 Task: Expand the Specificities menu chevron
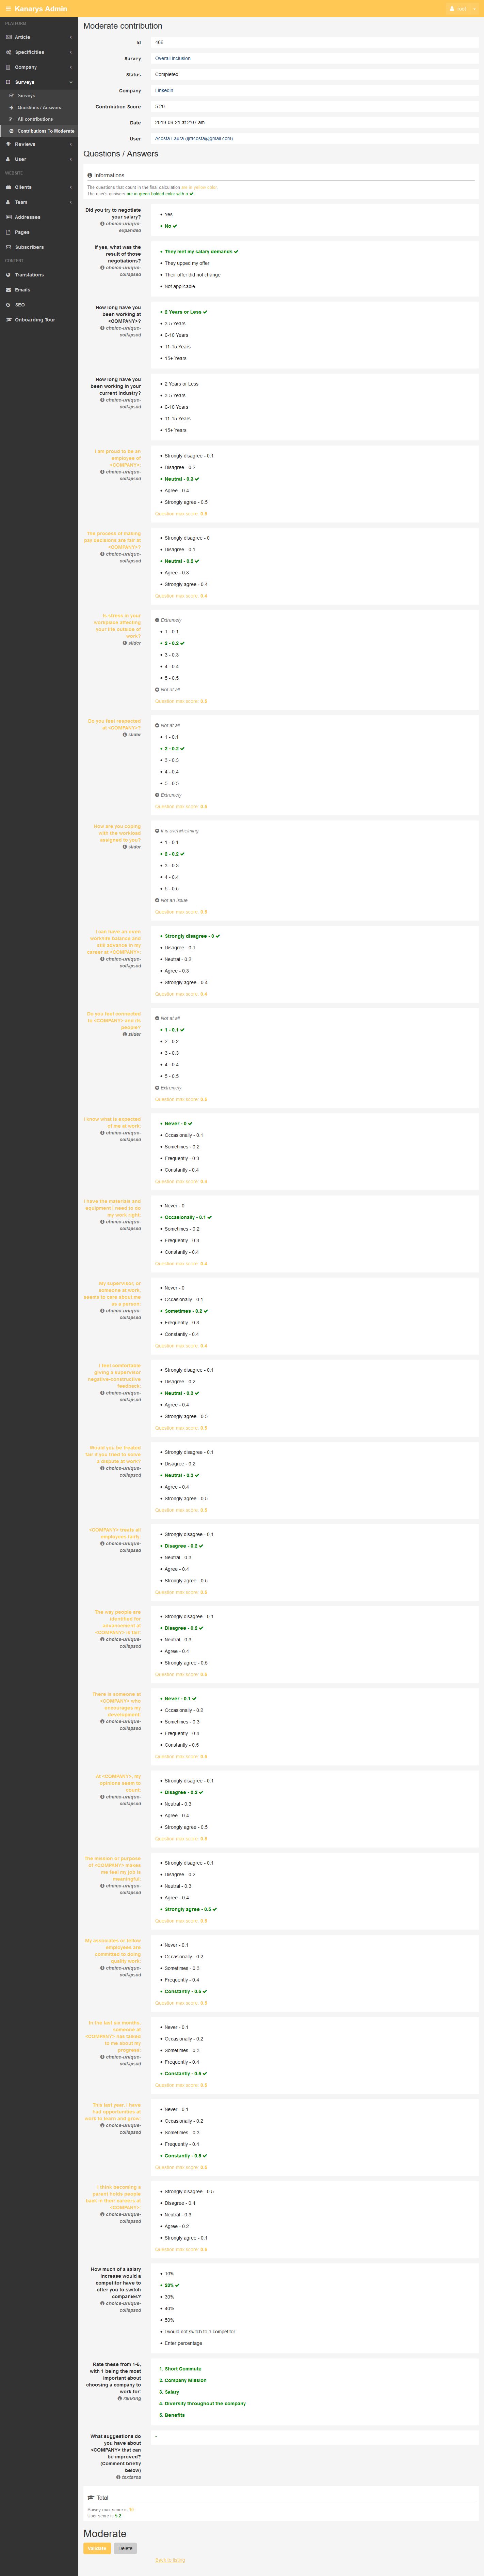click(71, 52)
